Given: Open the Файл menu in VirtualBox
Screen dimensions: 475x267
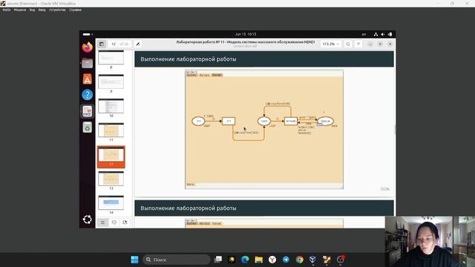Looking at the screenshot, I should point(7,10).
